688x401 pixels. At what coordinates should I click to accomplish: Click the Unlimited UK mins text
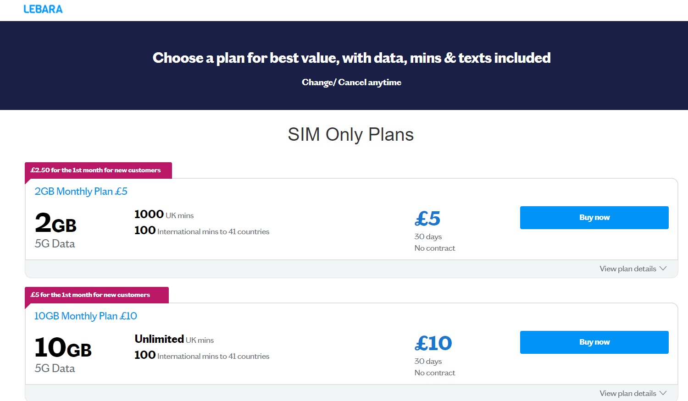pyautogui.click(x=174, y=339)
